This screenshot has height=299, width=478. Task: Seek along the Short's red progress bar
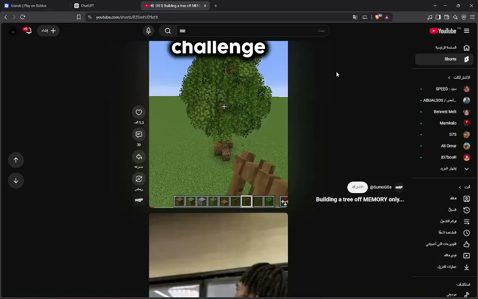pos(218,208)
